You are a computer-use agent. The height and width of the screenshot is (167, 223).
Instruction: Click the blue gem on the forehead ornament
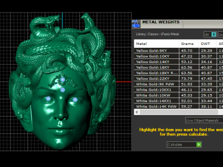[63, 80]
